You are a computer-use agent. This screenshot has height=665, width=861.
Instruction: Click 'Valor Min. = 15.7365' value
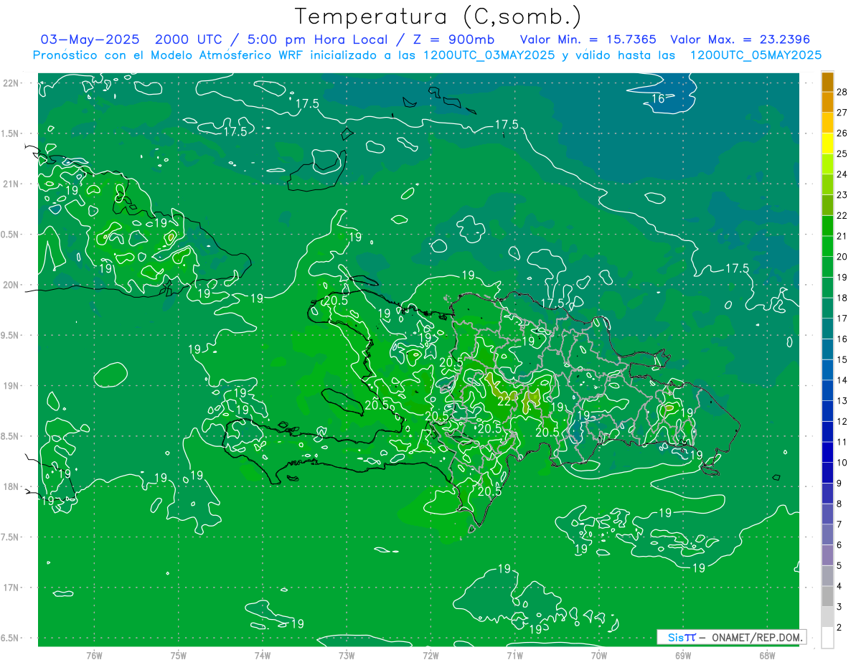pyautogui.click(x=588, y=39)
